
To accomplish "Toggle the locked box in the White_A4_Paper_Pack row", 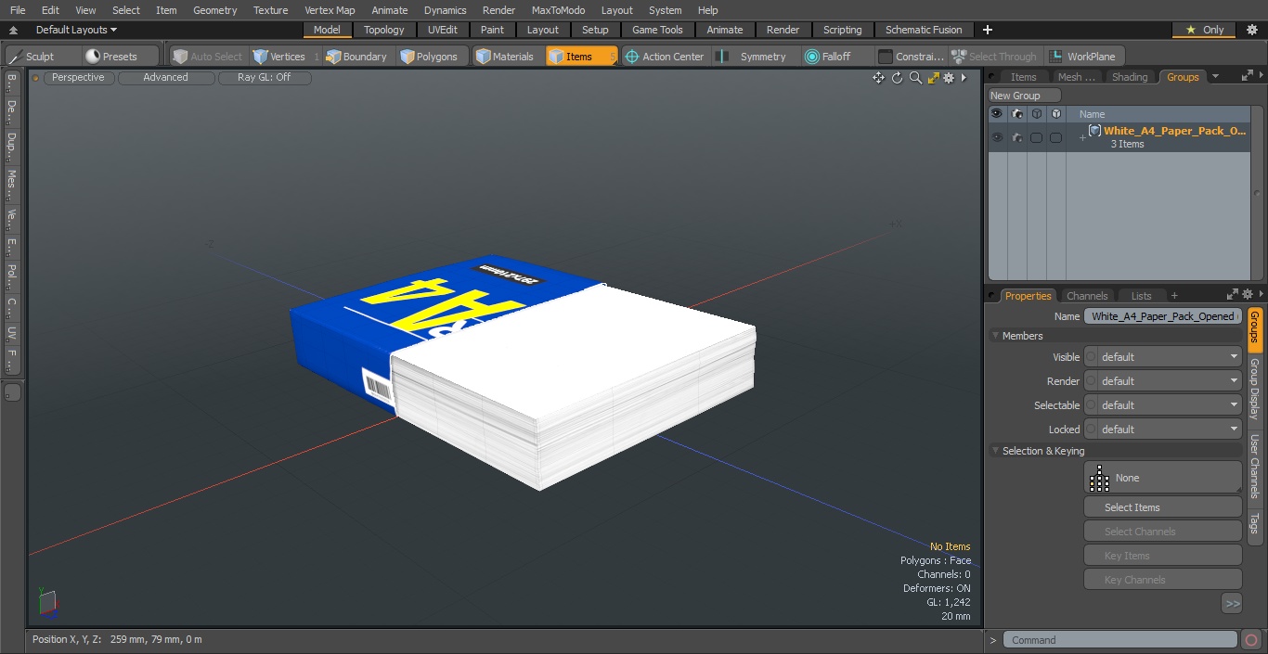I will tap(1056, 137).
